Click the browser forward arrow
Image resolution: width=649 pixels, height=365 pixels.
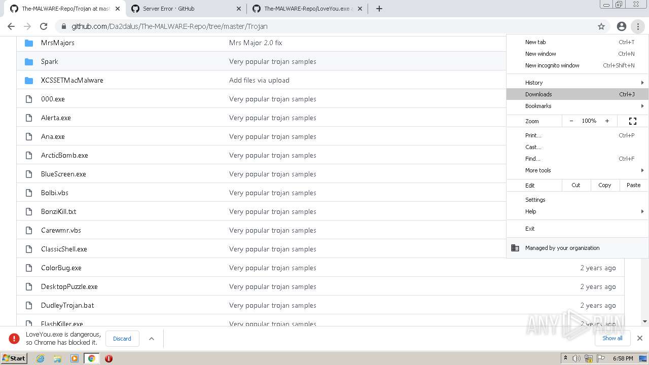27,26
